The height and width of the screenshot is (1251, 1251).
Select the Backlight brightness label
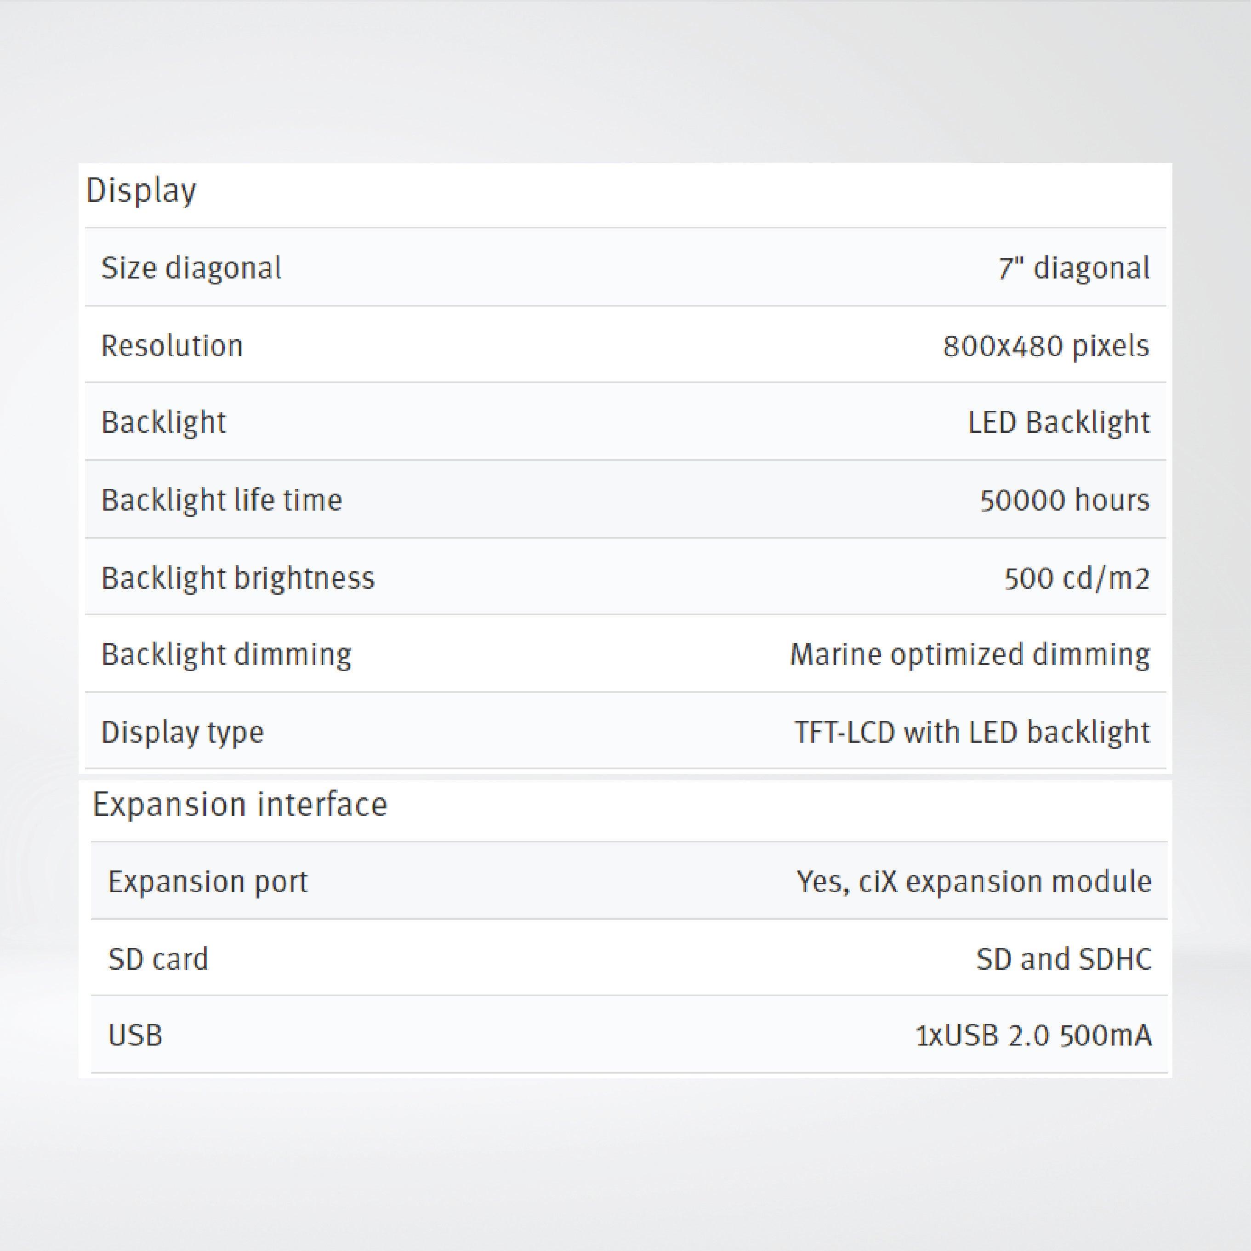(x=238, y=578)
